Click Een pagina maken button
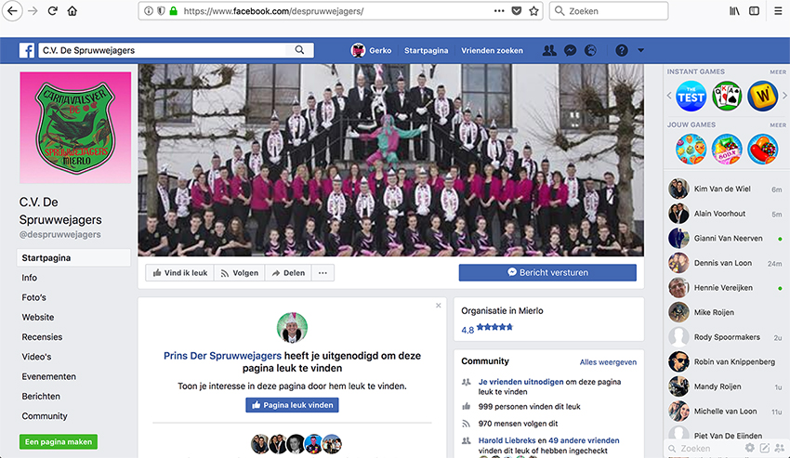The image size is (790, 458). (x=59, y=441)
